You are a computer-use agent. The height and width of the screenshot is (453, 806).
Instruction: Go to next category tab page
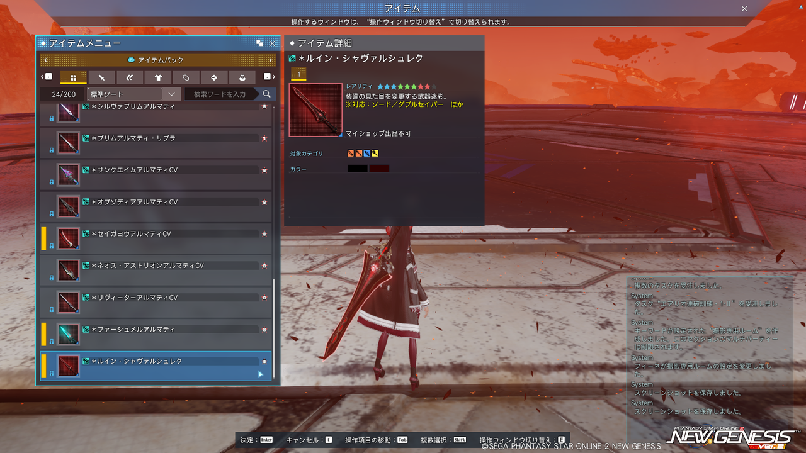pos(268,77)
